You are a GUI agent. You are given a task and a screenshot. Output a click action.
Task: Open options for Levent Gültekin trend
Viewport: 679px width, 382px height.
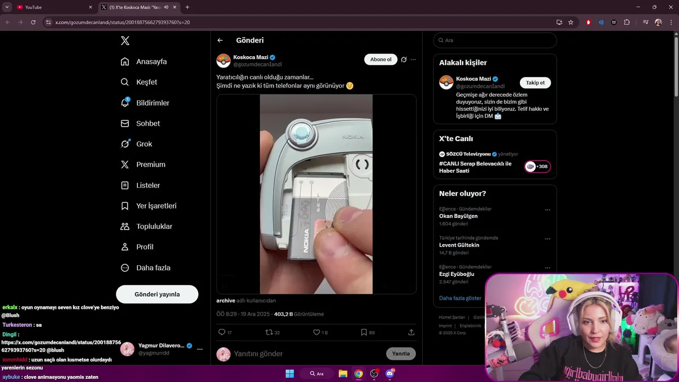point(547,239)
